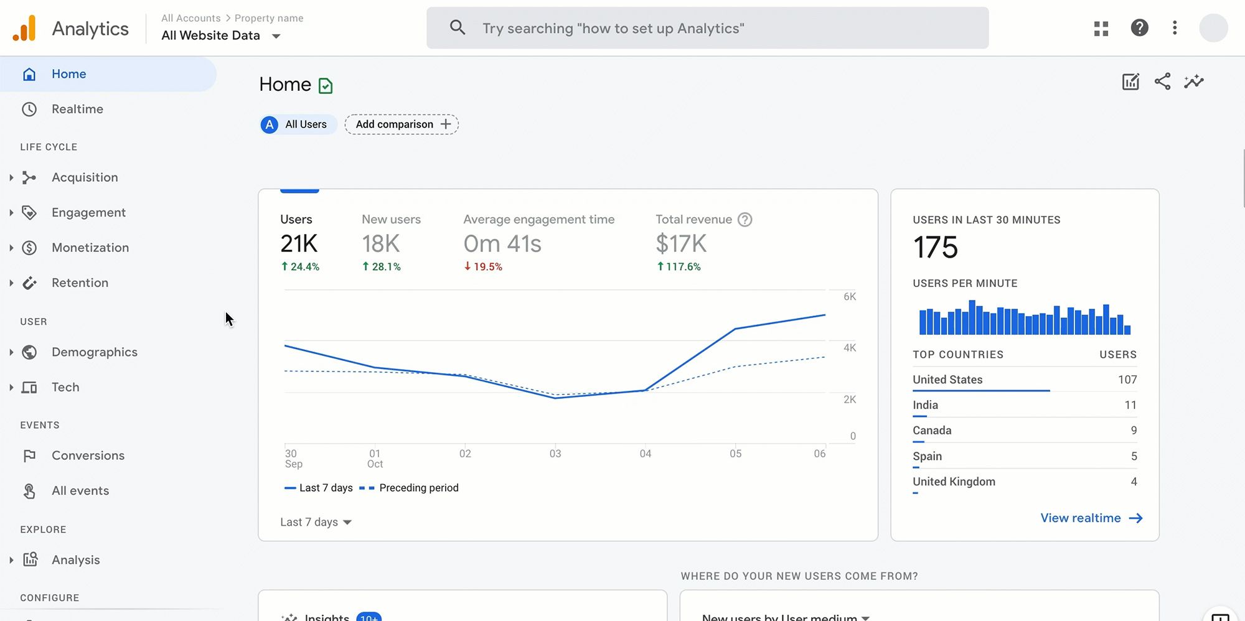The height and width of the screenshot is (621, 1245).
Task: Select the Users metric tab
Action: 300,242
